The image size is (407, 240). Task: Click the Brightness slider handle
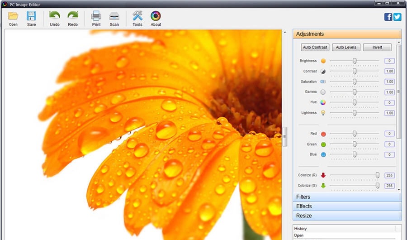355,61
